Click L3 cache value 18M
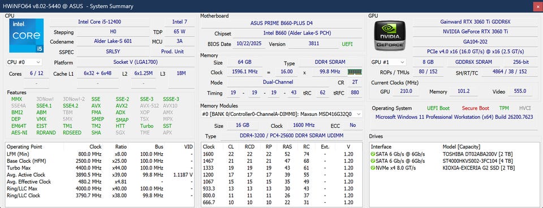 click(181, 73)
